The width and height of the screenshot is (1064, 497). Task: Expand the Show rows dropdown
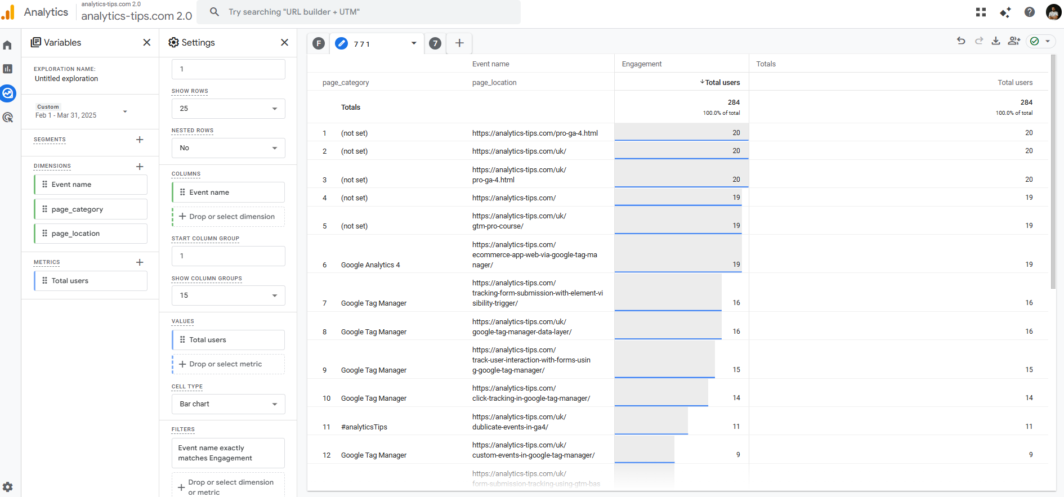[x=228, y=109]
